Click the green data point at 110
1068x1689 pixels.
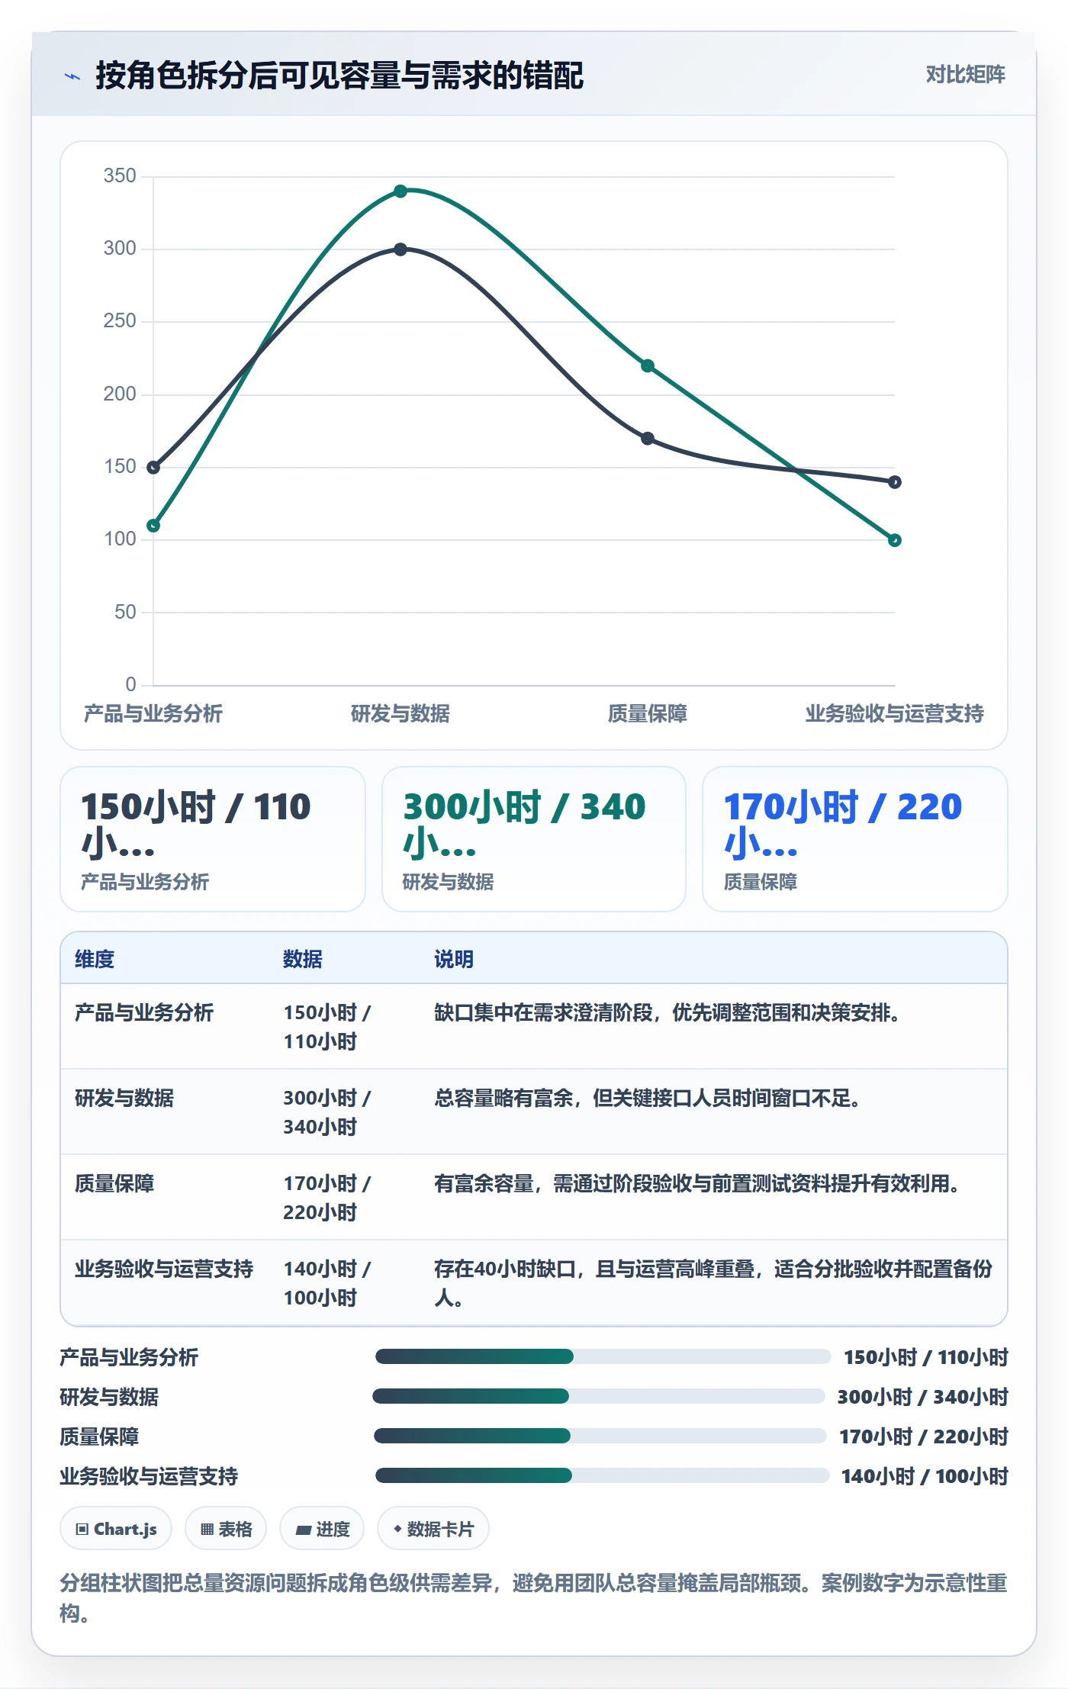[153, 526]
